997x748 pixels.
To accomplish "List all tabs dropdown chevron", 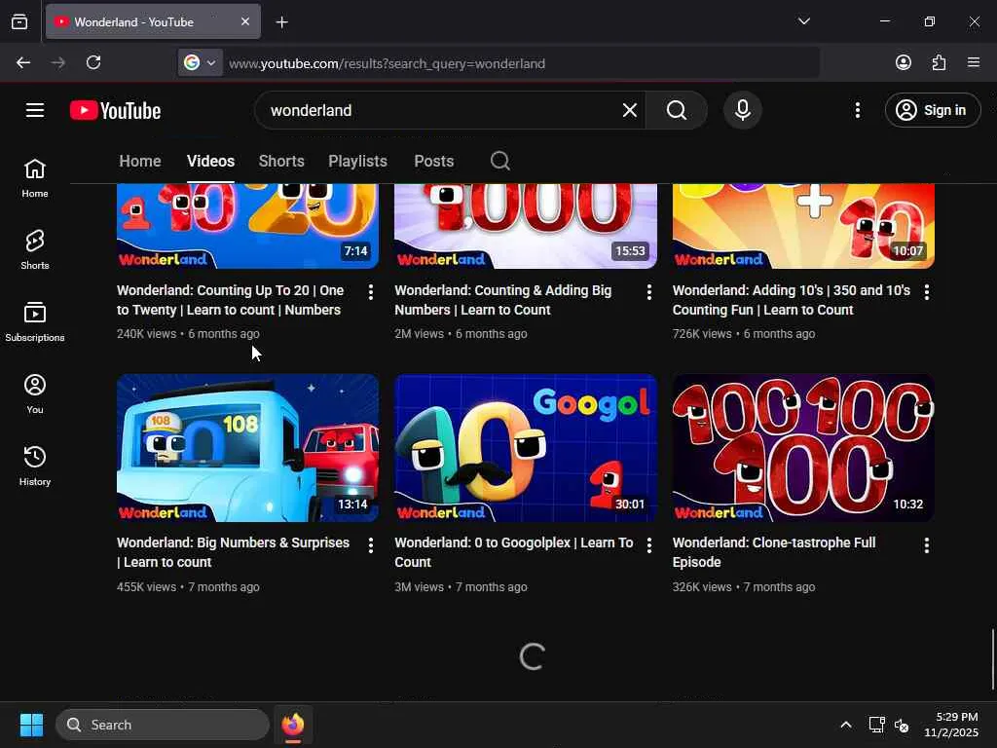I will [x=803, y=21].
